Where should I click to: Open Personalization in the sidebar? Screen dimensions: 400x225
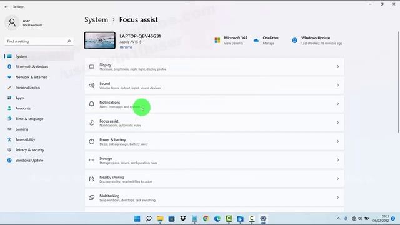tap(39, 87)
